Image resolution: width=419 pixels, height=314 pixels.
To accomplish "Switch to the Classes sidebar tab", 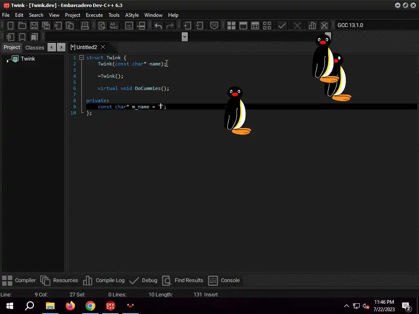I will [34, 47].
